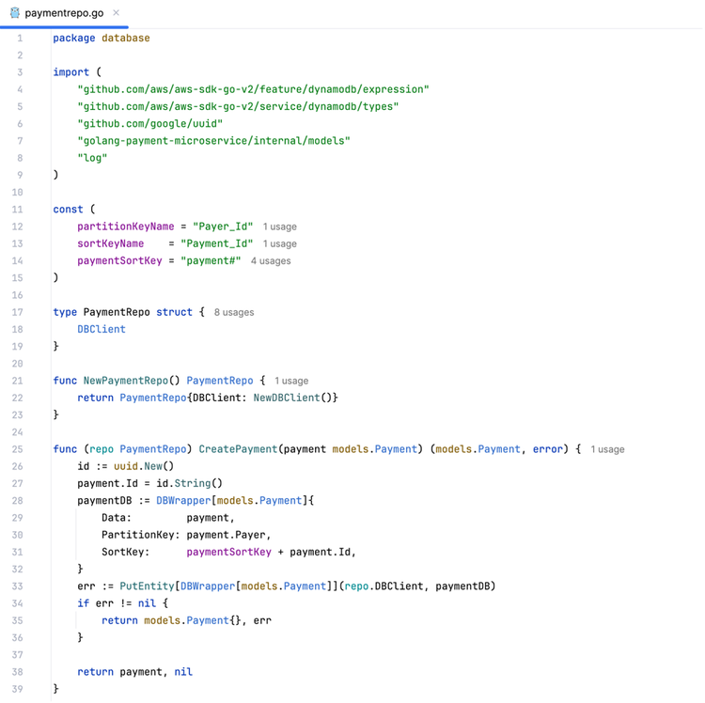Click the paymentSortKey constant declaration
Viewport: 705px width, 703px height.
tap(119, 260)
